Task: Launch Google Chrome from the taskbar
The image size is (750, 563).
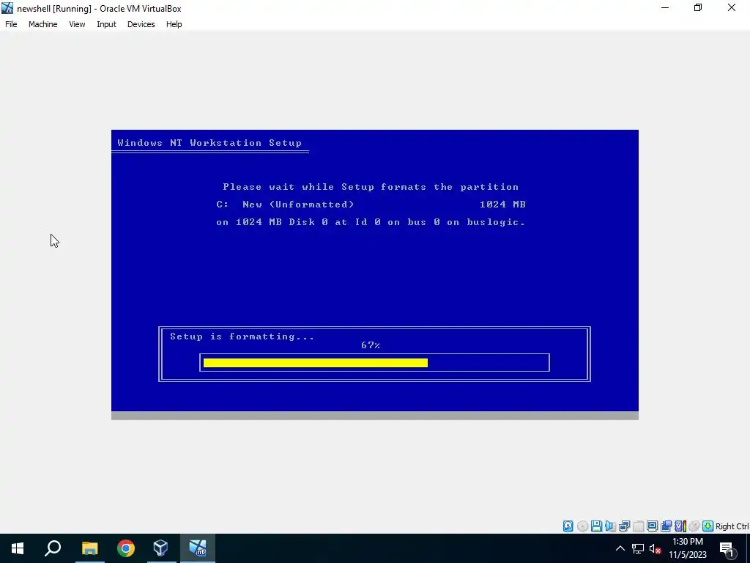Action: pyautogui.click(x=126, y=548)
